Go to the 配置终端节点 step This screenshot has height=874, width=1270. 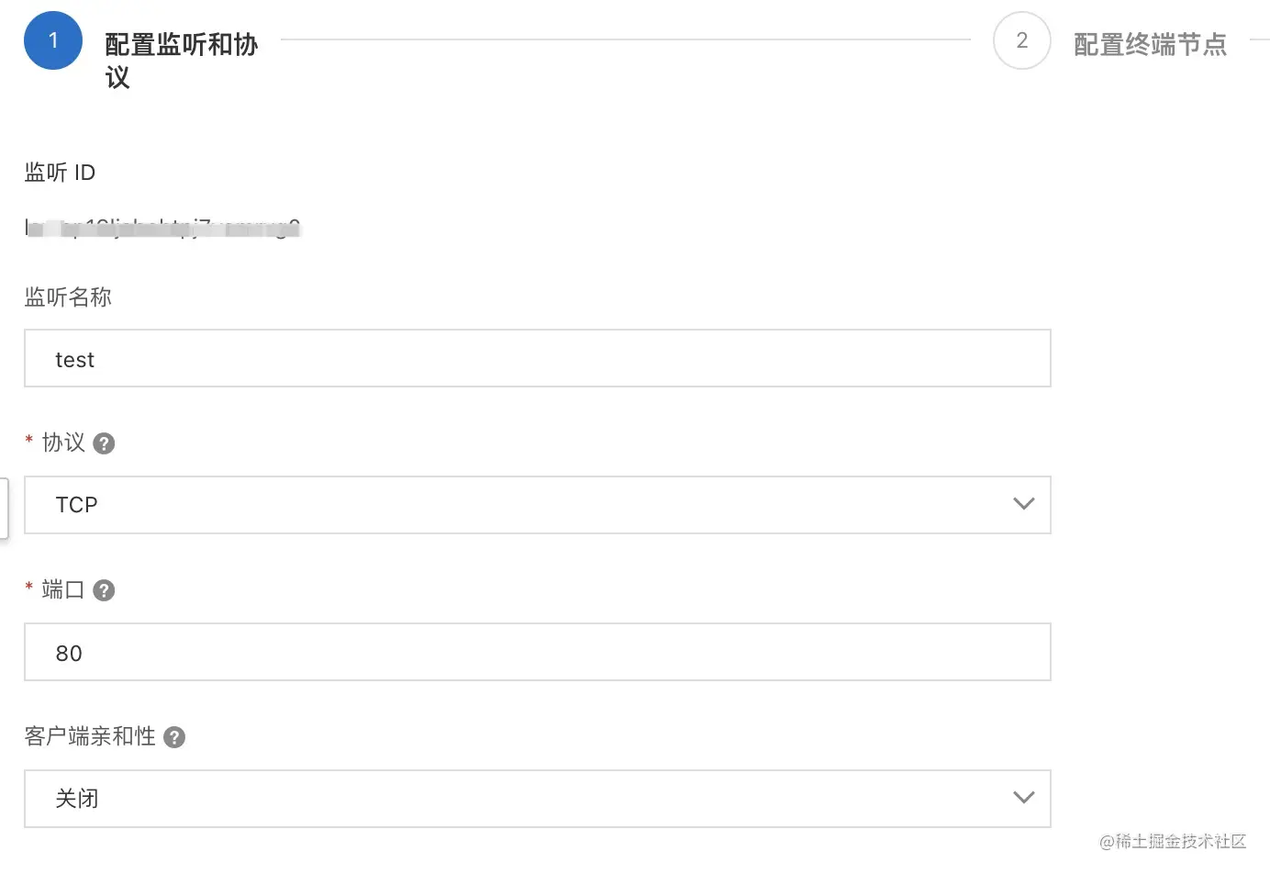(x=1150, y=44)
